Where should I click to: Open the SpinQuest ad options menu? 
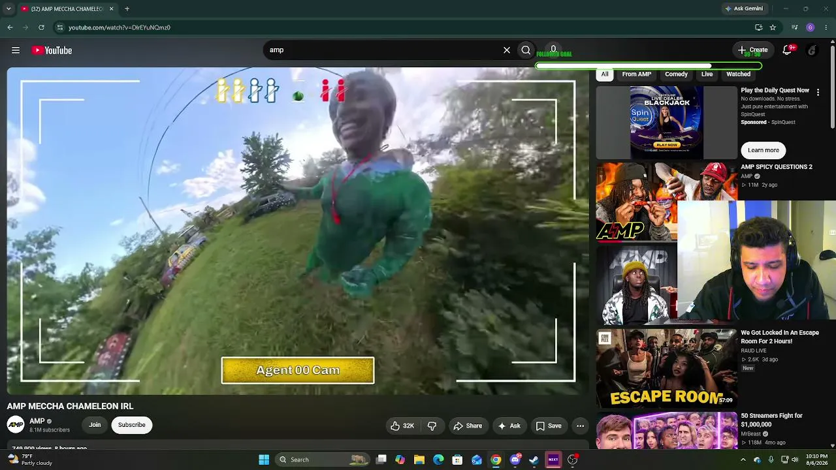(x=818, y=93)
